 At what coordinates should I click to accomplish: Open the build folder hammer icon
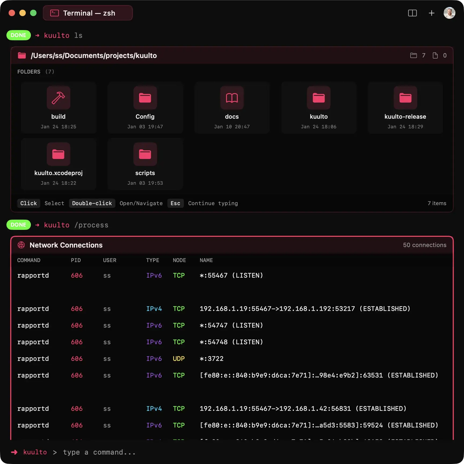pyautogui.click(x=58, y=98)
